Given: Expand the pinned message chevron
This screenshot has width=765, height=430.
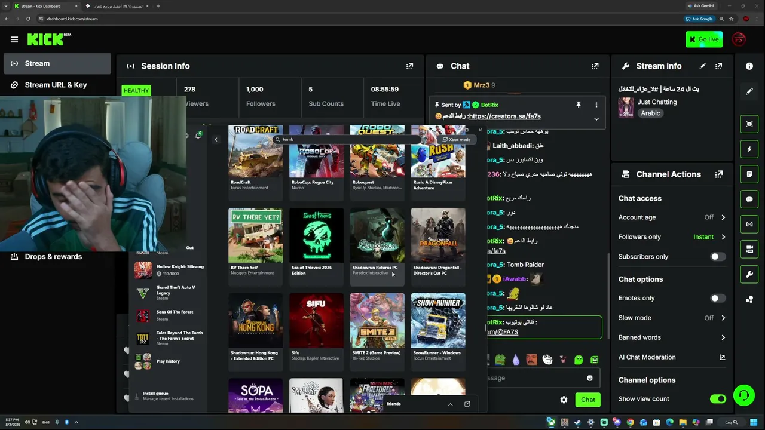Looking at the screenshot, I should [x=596, y=119].
